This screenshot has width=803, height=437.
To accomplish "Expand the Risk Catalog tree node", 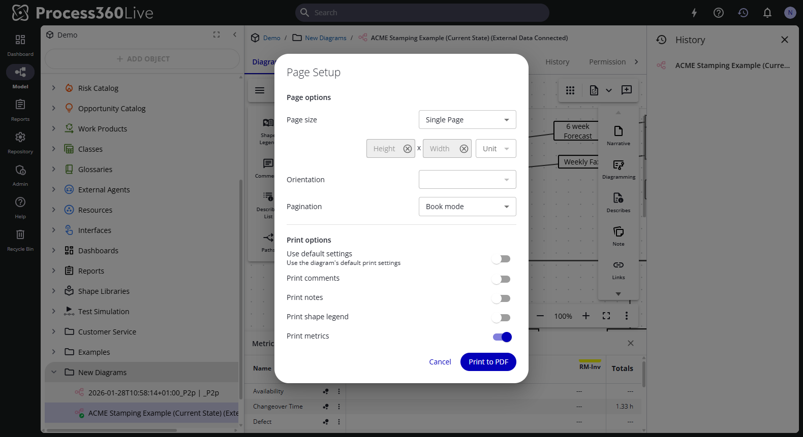I will point(54,88).
